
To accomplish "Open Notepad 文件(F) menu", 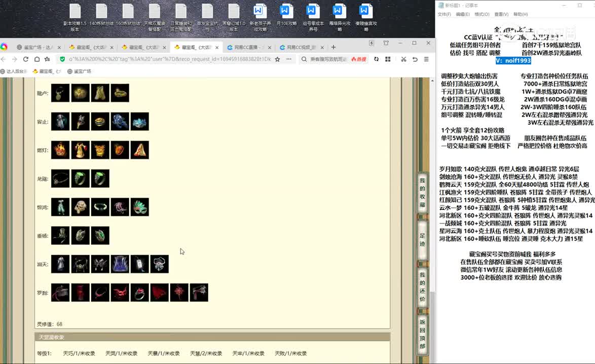I will click(x=444, y=14).
